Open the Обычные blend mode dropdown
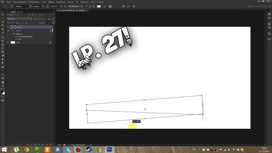Image resolution: width=272 pixels, height=153 pixels. pos(20,19)
